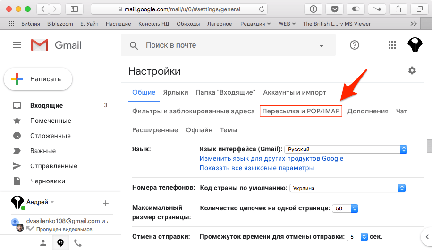Open the Чат settings tab
The height and width of the screenshot is (250, 432).
(401, 111)
